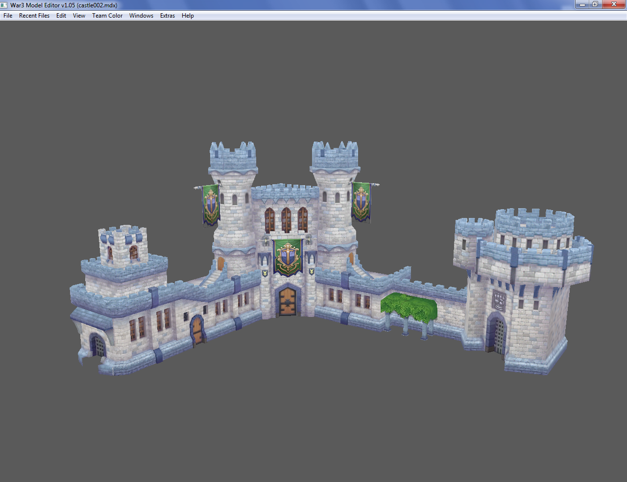
Task: Click the War3 Model Editor title bar icon
Action: (4, 5)
